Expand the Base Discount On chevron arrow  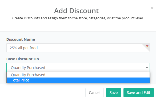coord(147,67)
